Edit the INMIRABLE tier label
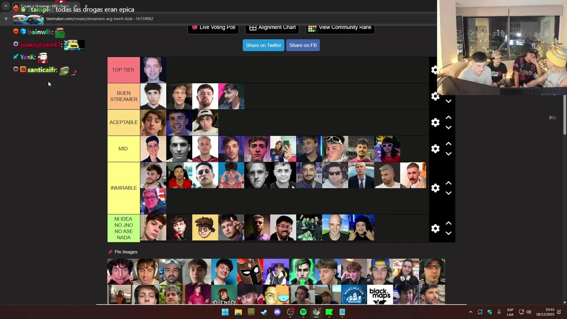This screenshot has width=567, height=319. (x=124, y=188)
